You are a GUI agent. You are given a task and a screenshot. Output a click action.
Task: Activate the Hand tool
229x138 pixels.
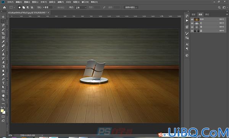tap(3, 96)
